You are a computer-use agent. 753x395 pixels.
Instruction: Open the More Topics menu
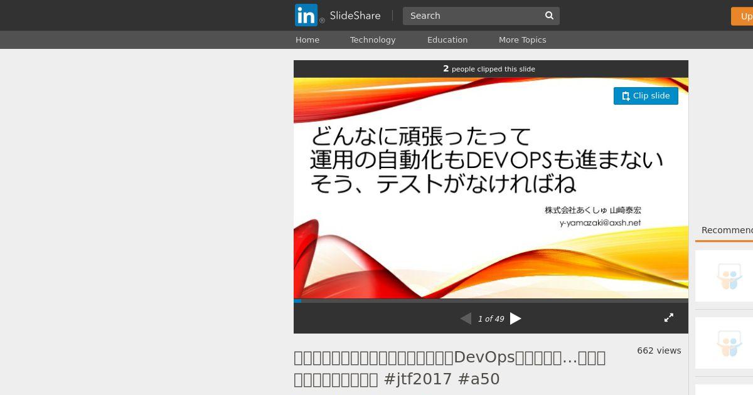(x=522, y=39)
